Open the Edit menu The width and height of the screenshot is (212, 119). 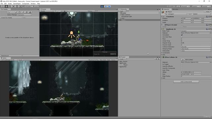pyautogui.click(x=5, y=4)
